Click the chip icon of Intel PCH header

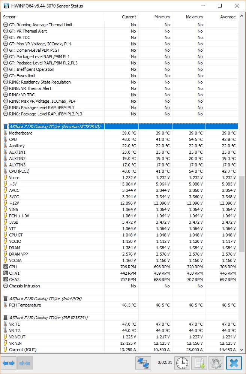click(x=6, y=298)
